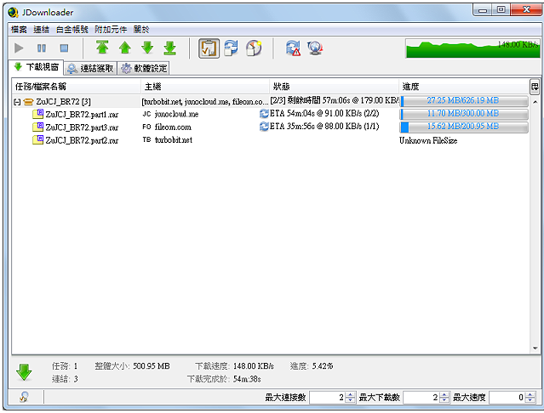Click scrollbar up arrow in download list
Screen dimensions: 544x413
coord(535,102)
